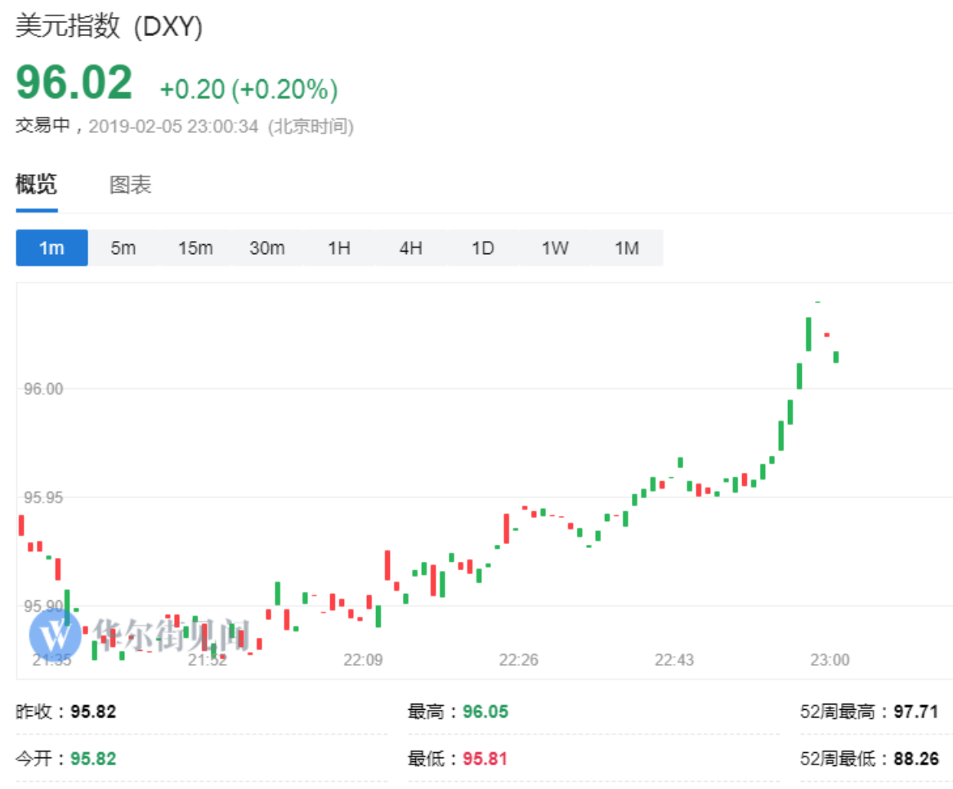Open the 图表 tab

131,185
